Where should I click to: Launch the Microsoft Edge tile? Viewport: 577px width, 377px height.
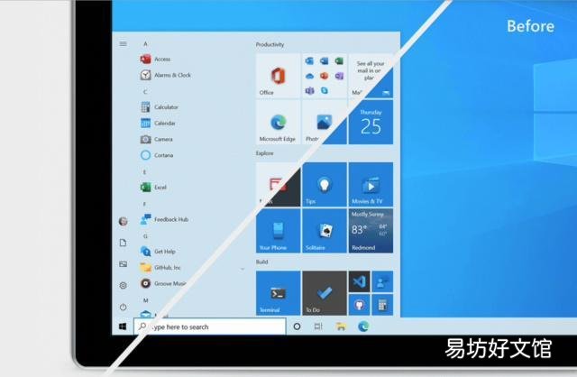point(279,123)
